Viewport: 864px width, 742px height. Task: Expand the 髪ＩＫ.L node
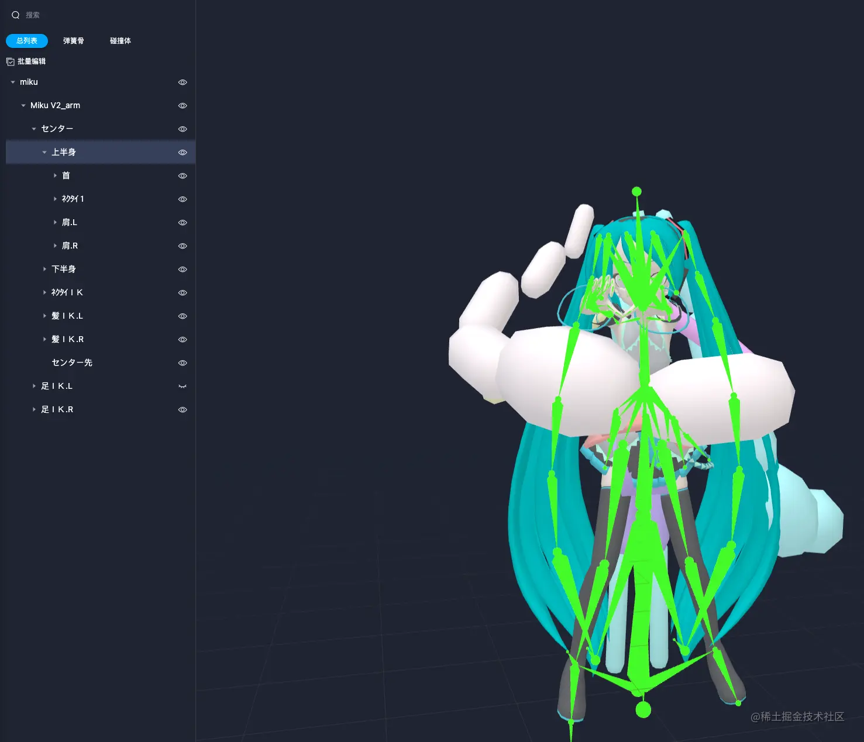pyautogui.click(x=44, y=316)
